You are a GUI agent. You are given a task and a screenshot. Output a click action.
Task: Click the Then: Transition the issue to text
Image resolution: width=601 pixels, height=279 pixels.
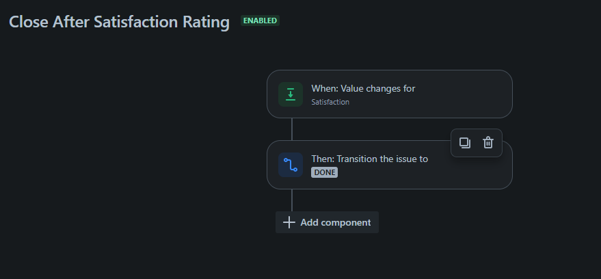(x=369, y=159)
